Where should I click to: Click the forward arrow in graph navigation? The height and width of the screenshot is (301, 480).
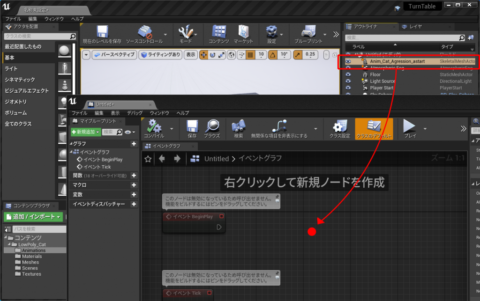[x=177, y=159]
